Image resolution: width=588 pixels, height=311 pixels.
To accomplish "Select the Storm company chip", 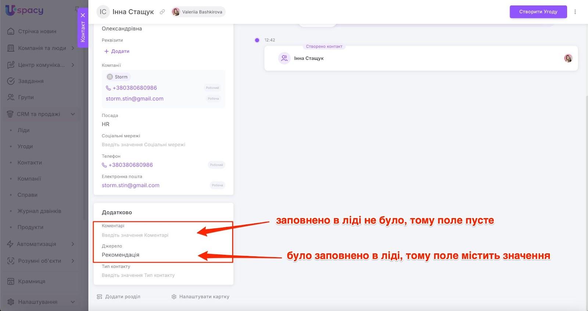I will (118, 77).
